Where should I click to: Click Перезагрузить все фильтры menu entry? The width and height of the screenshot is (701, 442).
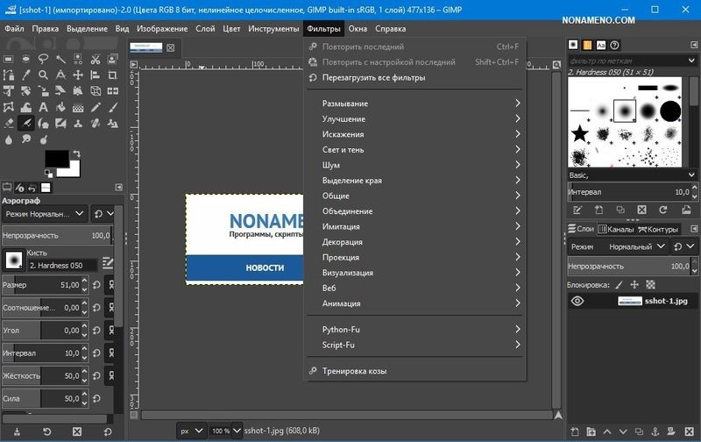tap(373, 77)
